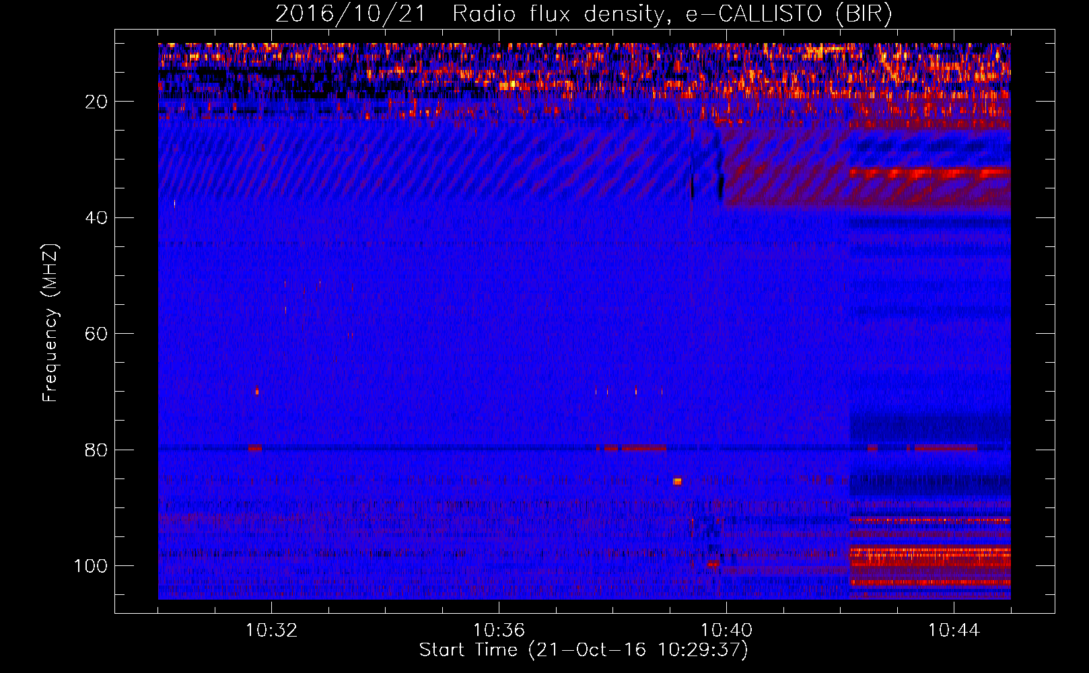Click the plot title '2016/10/21 Radio flux density, e-CALLISTO (BIR)'
The height and width of the screenshot is (673, 1089).
(584, 13)
